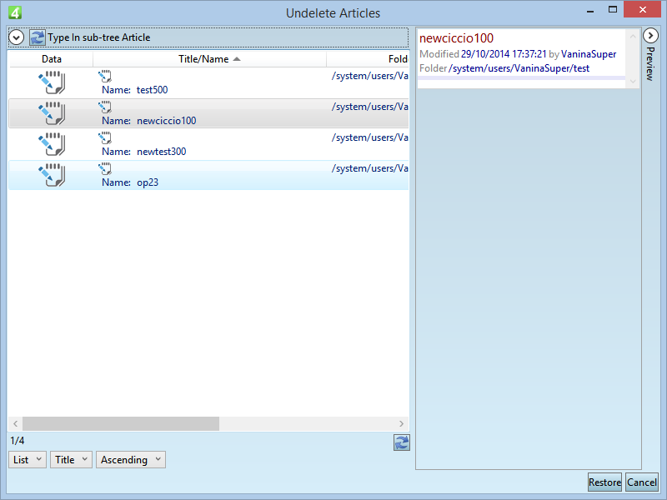Viewport: 667px width, 500px height.
Task: Click small article icon above Name: newciccio100
Action: (105, 107)
